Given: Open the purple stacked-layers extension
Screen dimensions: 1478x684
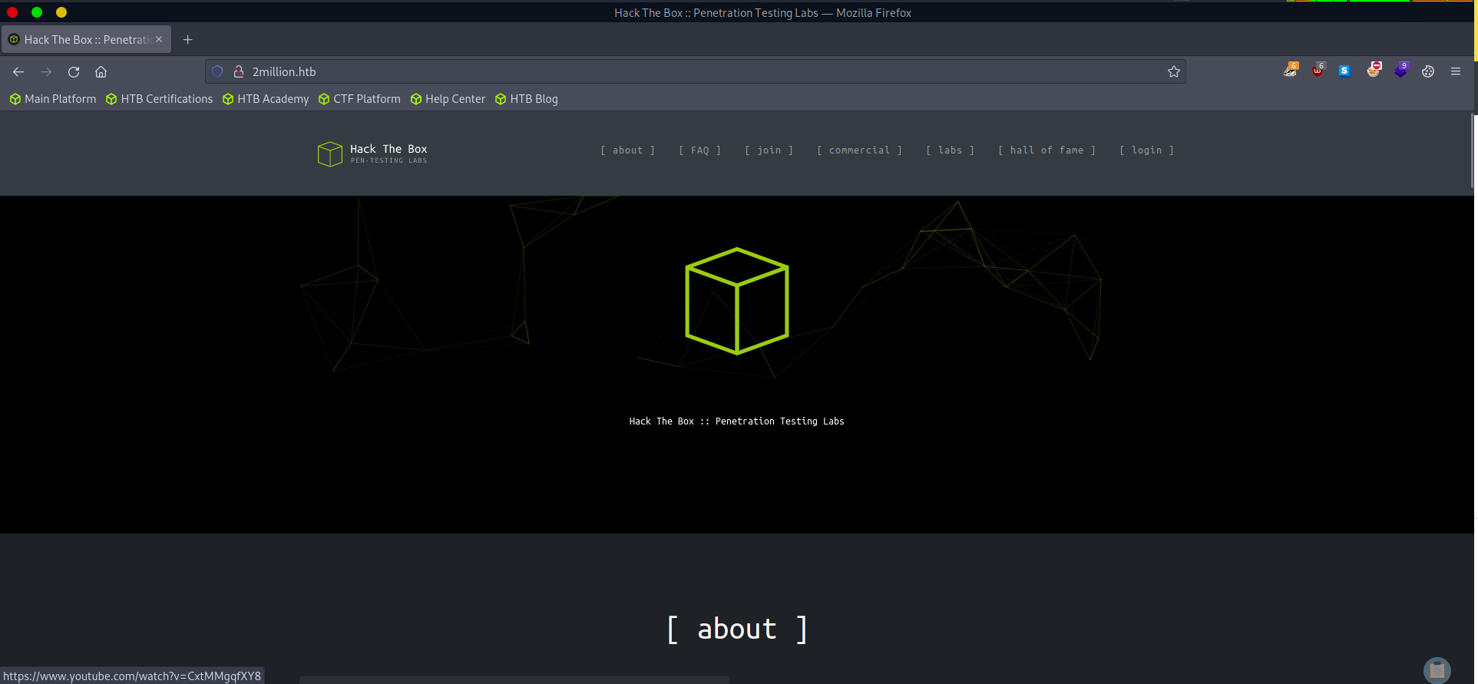Looking at the screenshot, I should point(1401,71).
